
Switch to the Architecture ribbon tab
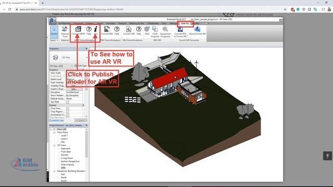click(65, 23)
